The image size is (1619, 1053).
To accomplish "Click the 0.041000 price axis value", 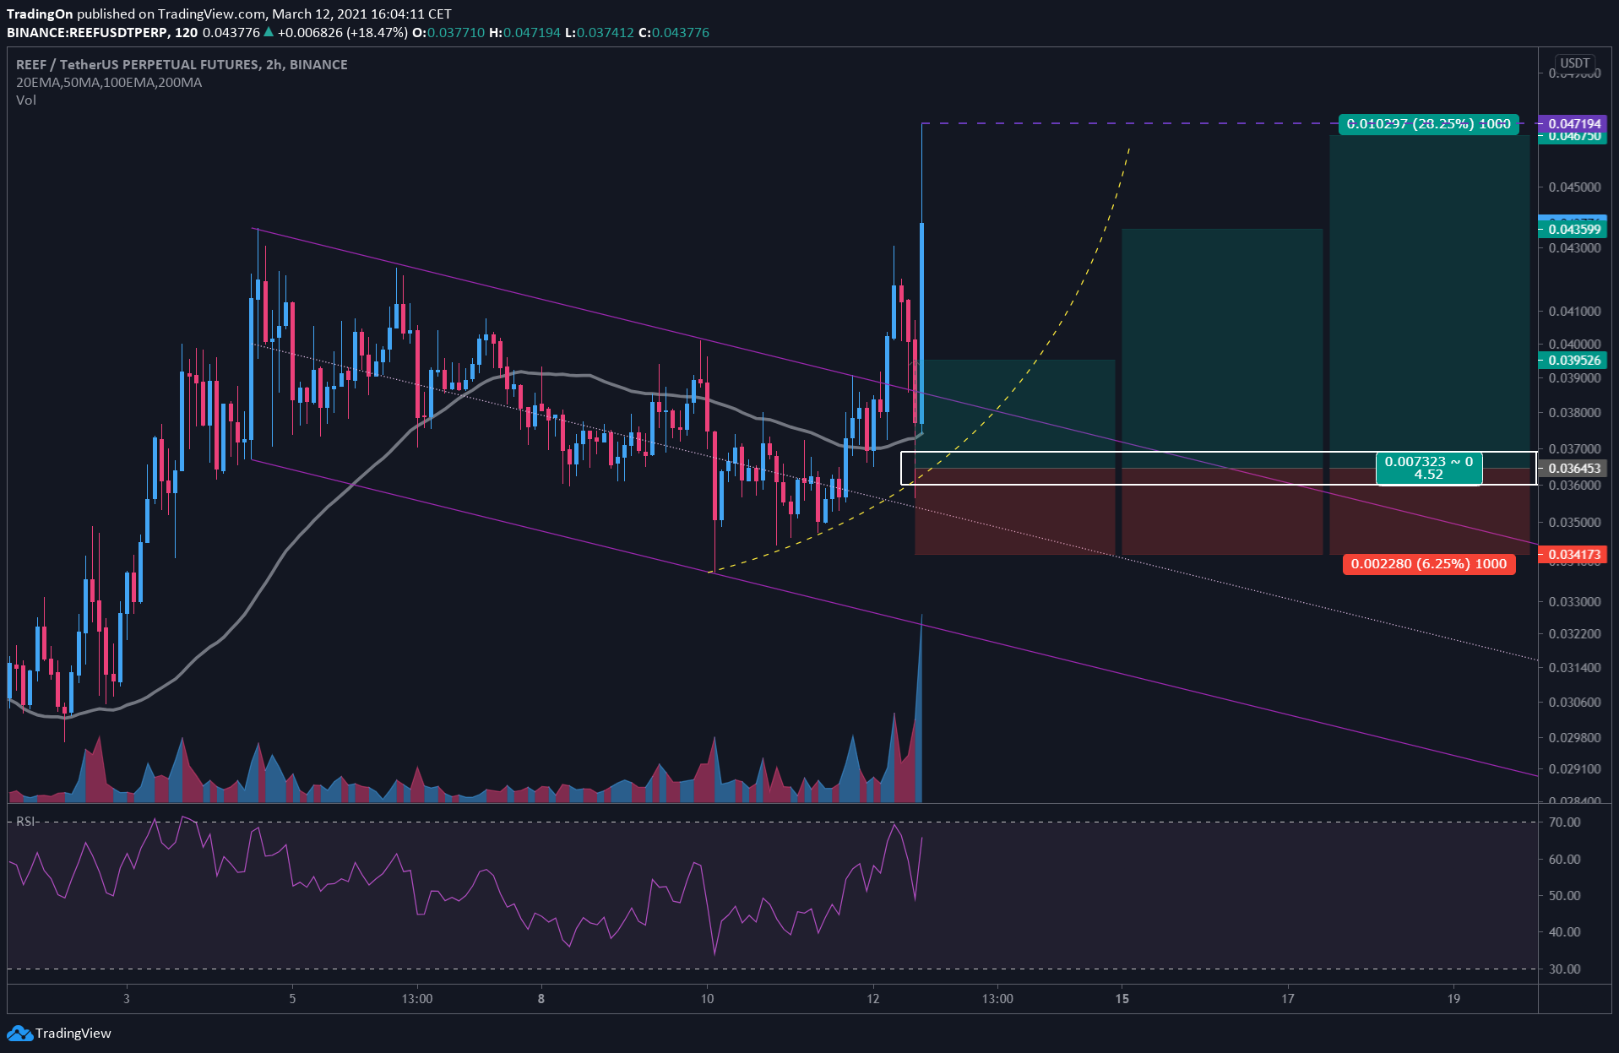I will (1574, 311).
